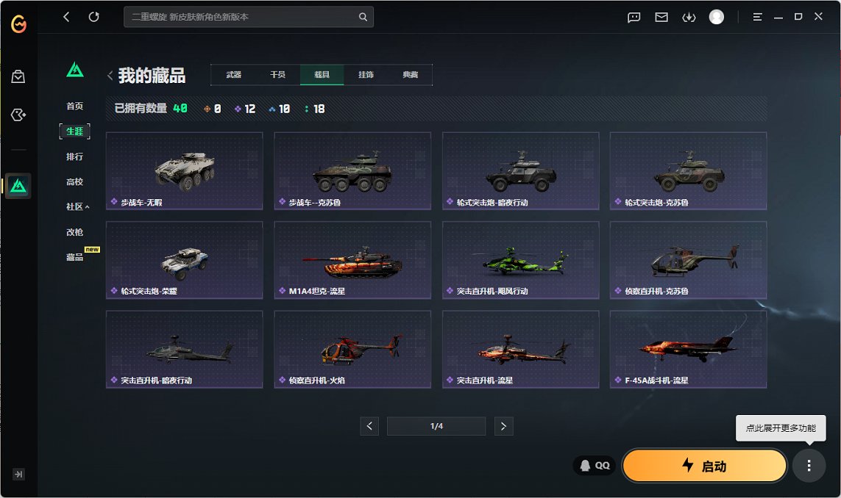The width and height of the screenshot is (841, 498).
Task: Open the hamburger menu in the title bar
Action: (x=758, y=17)
